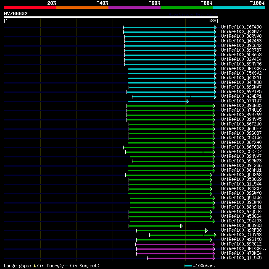Select the UniRef100_B9EWM0 label

241,203
